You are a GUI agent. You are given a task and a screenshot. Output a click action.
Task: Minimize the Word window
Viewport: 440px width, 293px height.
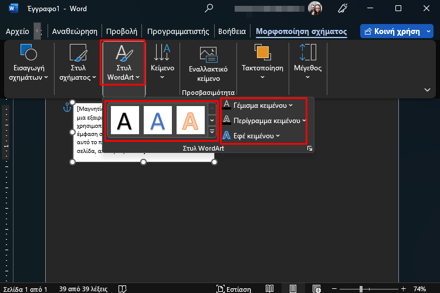click(x=370, y=8)
